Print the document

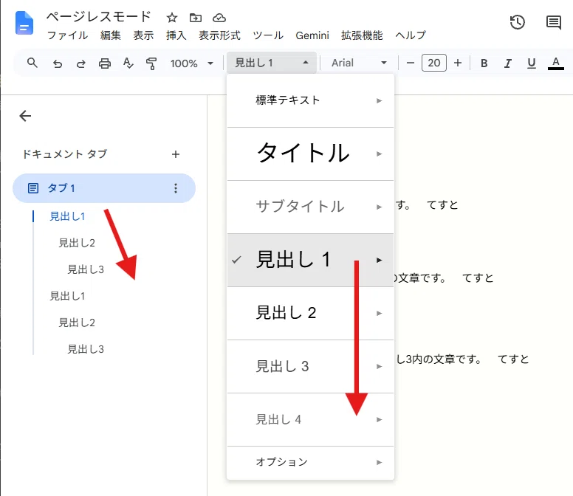[x=105, y=63]
